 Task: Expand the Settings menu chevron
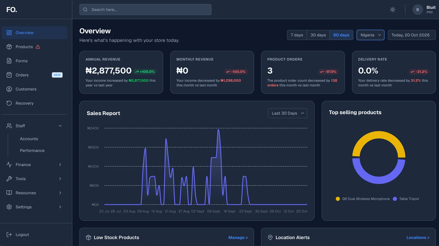(x=60, y=207)
